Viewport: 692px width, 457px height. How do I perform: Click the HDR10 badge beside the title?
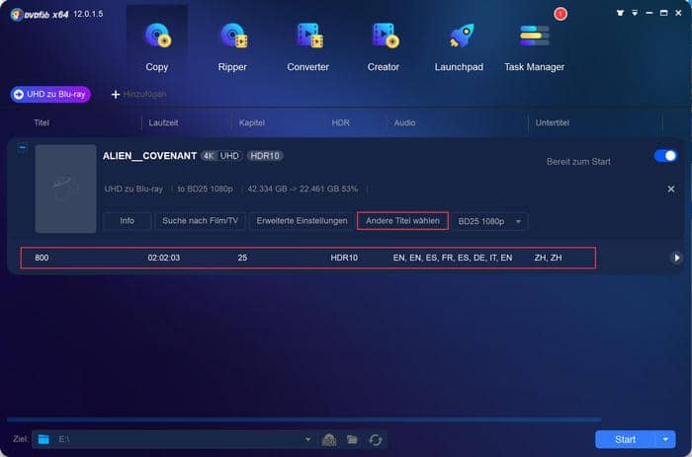265,156
